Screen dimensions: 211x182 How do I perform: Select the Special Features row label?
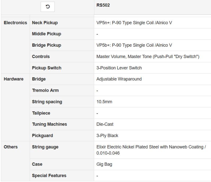click(x=49, y=175)
